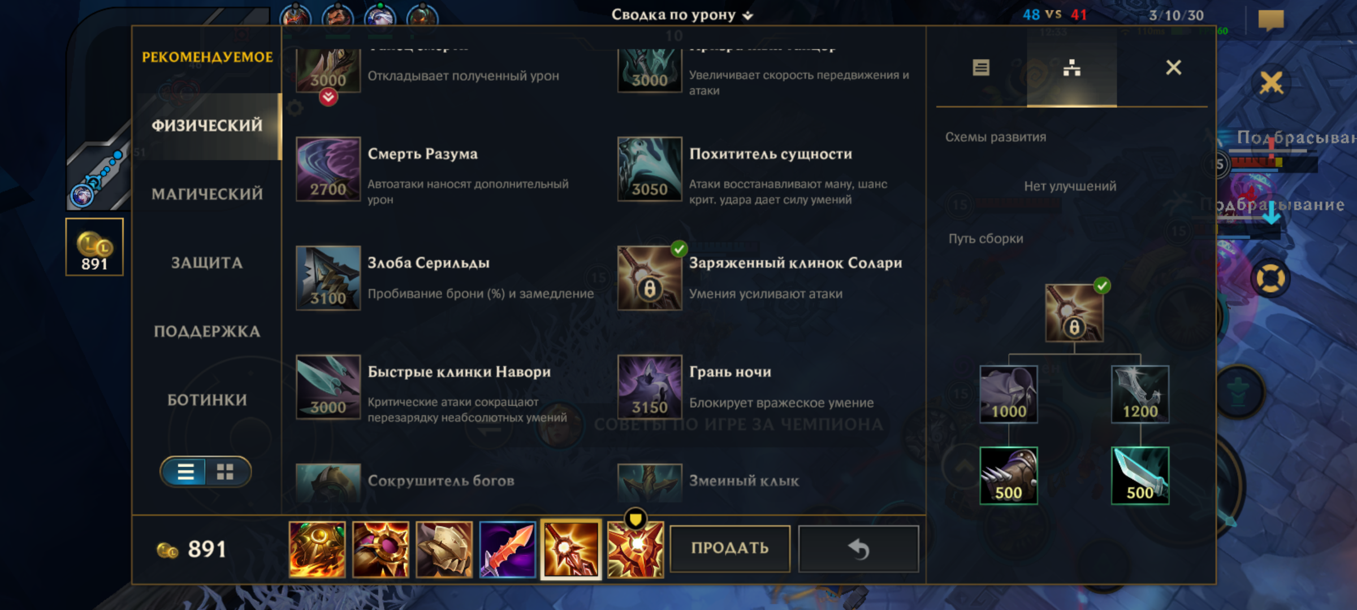Click the undo purchase arrow button
Viewport: 1357px width, 610px height.
tap(858, 548)
